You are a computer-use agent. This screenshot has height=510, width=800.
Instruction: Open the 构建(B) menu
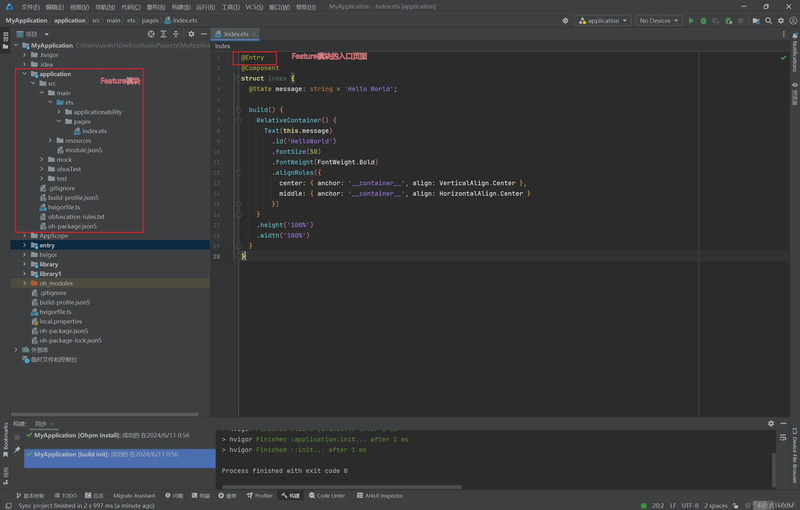[181, 7]
